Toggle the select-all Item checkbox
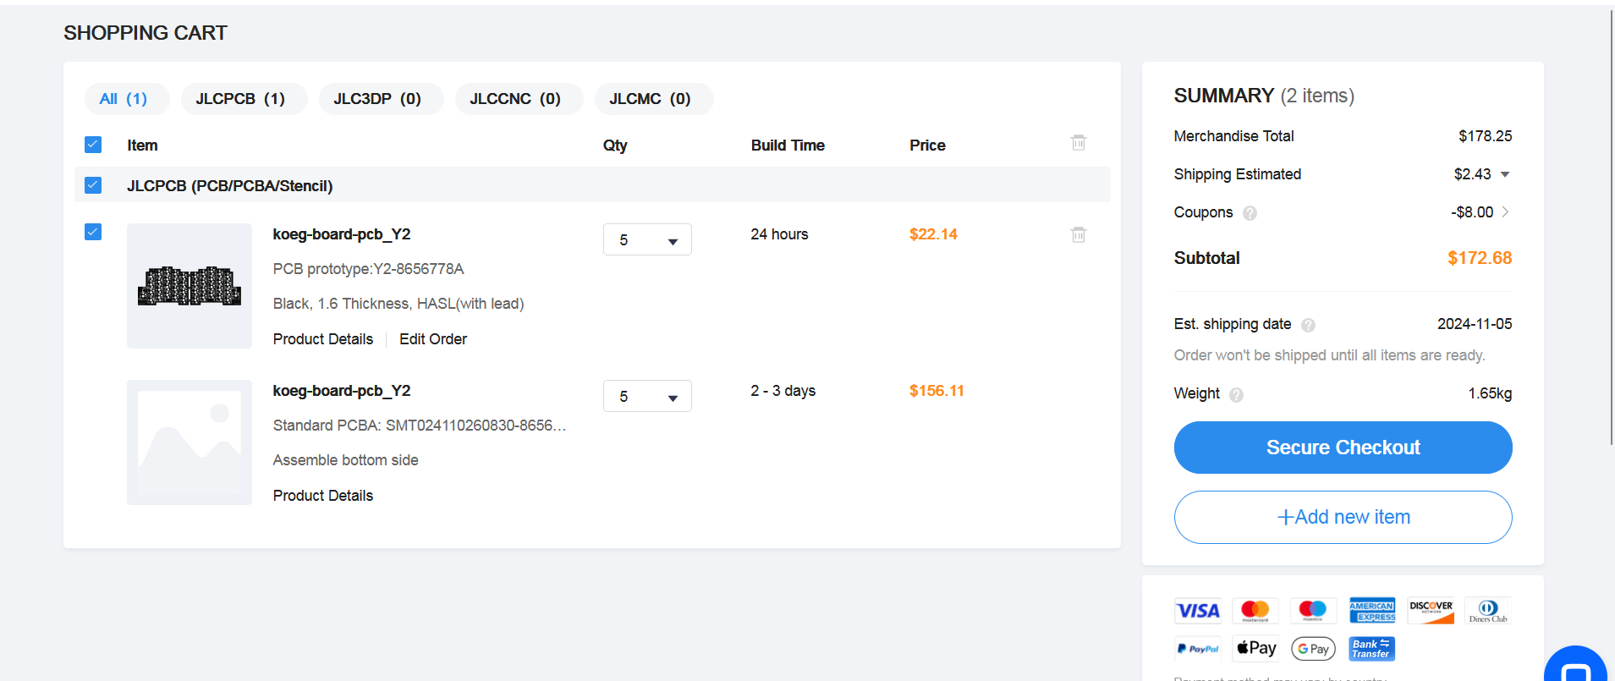 (x=93, y=145)
